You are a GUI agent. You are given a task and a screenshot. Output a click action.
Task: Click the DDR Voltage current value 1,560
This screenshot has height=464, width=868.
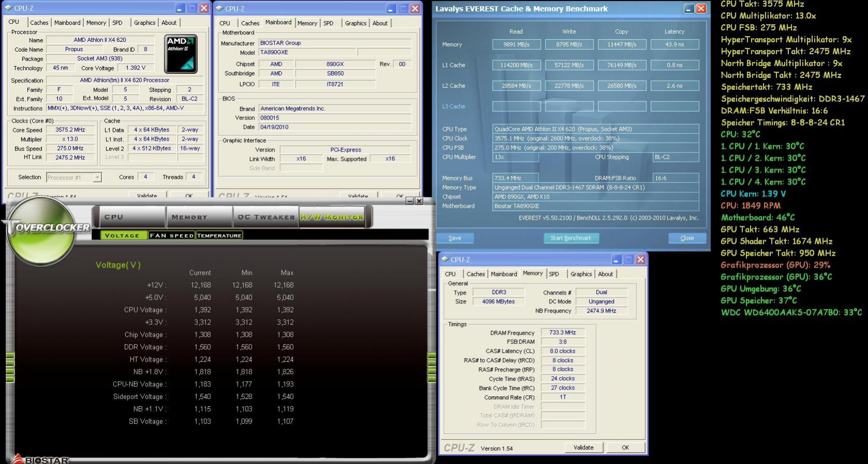(202, 347)
